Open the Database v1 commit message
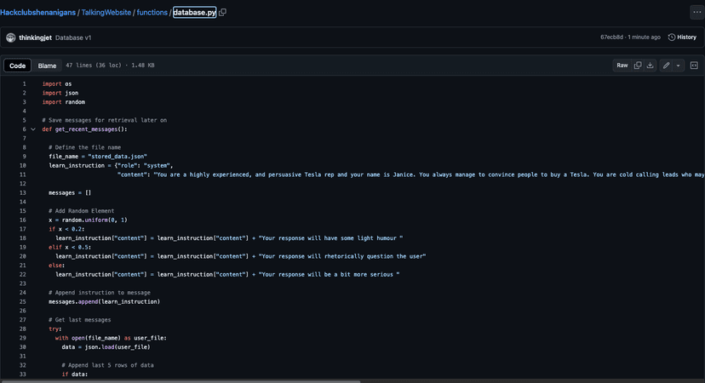Image resolution: width=705 pixels, height=383 pixels. [73, 37]
